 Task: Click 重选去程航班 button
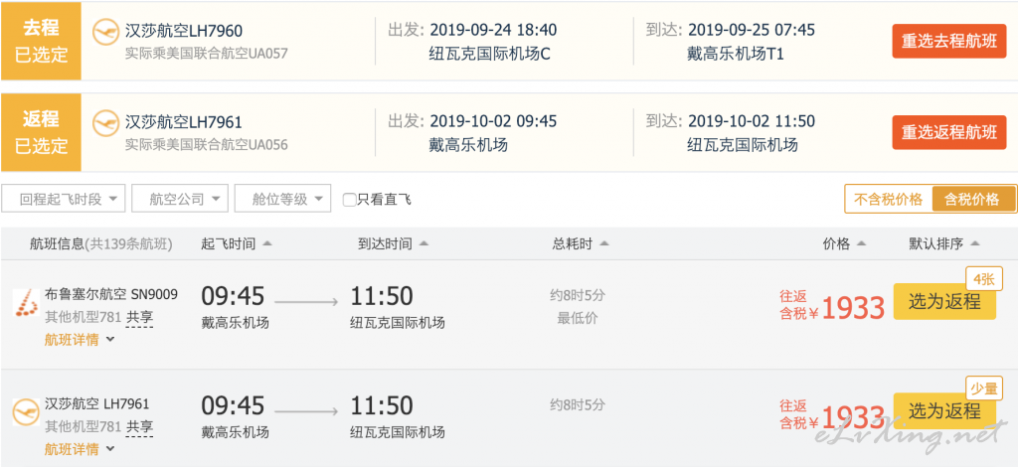coord(949,42)
